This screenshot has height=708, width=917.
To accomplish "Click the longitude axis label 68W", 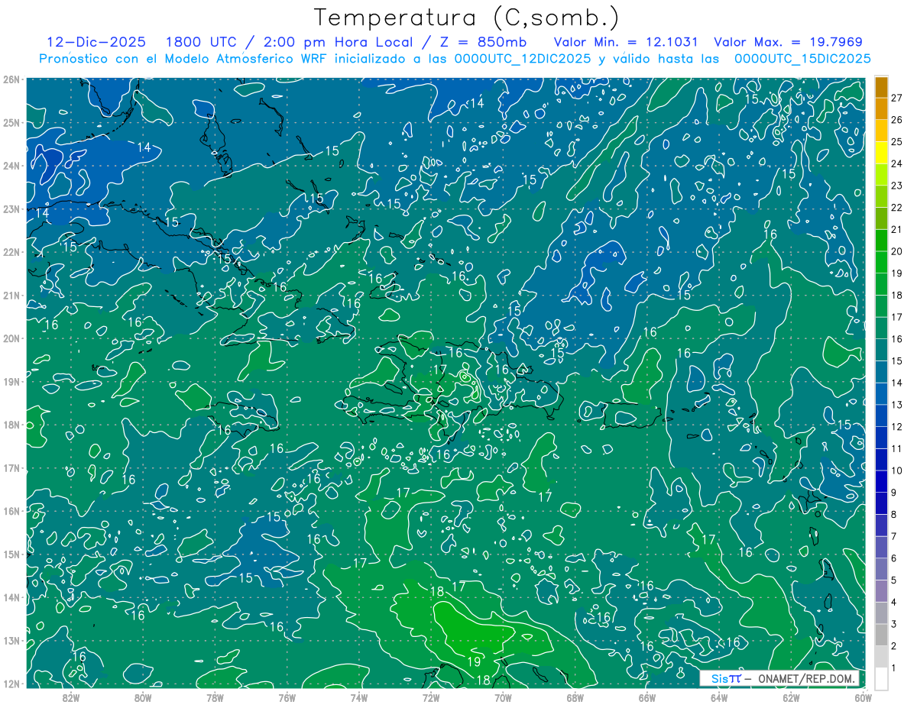I will pos(575,697).
